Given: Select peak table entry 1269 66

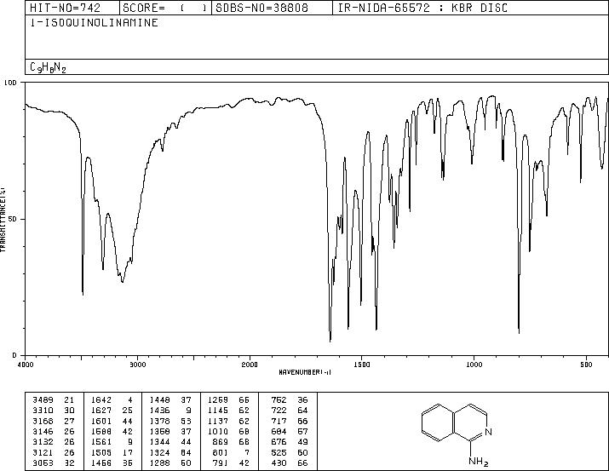Looking at the screenshot, I should [228, 399].
